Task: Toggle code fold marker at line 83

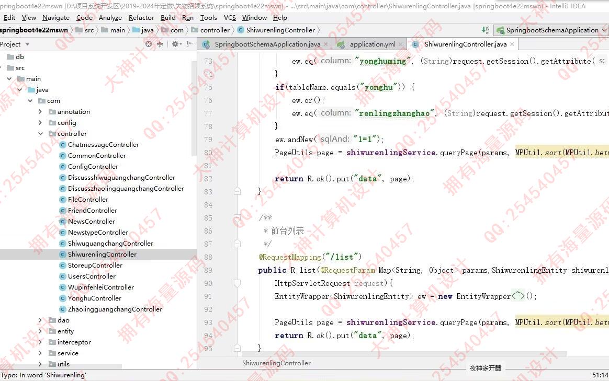Action: coord(237,191)
